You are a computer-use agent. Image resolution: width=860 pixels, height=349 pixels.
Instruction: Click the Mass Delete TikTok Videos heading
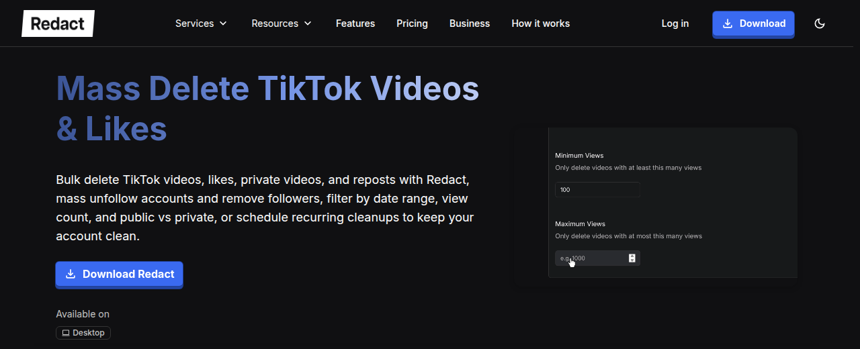coord(267,108)
